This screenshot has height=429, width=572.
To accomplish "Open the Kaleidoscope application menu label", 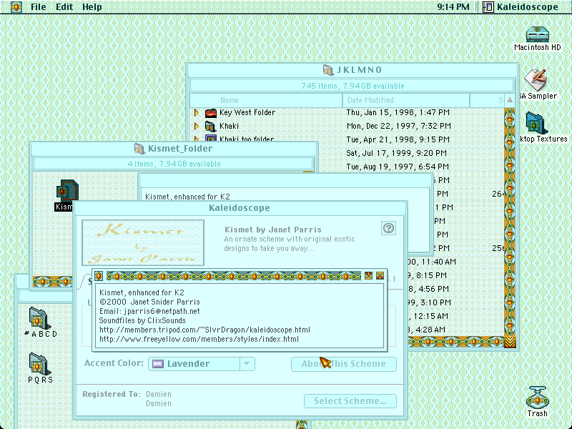I will pos(527,7).
